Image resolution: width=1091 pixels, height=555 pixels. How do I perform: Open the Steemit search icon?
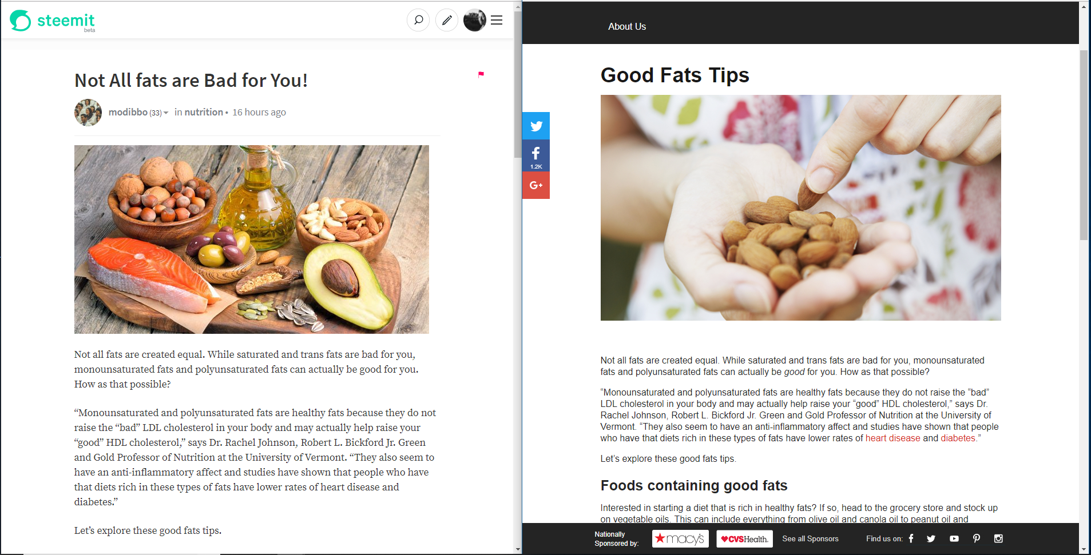(418, 21)
